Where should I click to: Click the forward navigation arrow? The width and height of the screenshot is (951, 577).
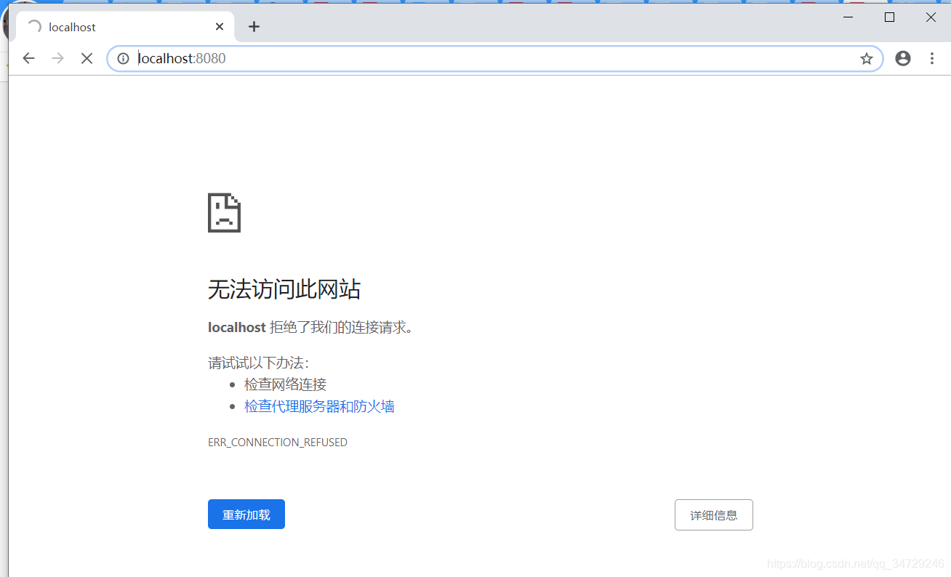pyautogui.click(x=57, y=58)
